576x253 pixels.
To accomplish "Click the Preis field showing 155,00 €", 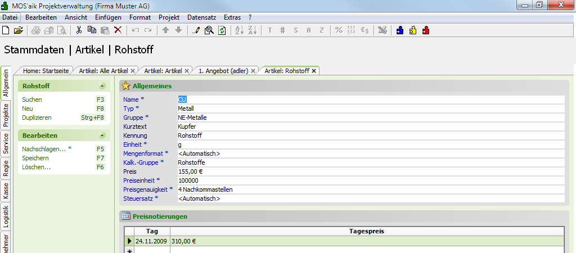I will pos(371,171).
